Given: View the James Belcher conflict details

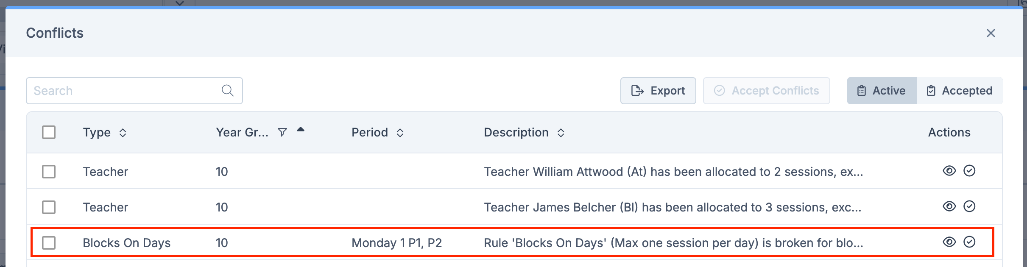Looking at the screenshot, I should (x=949, y=206).
